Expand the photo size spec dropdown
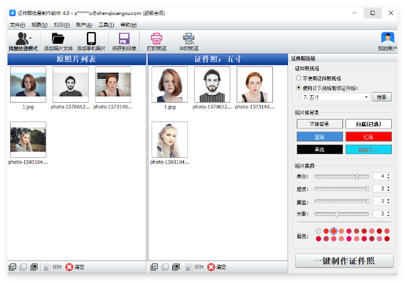The image size is (405, 283). (366, 97)
